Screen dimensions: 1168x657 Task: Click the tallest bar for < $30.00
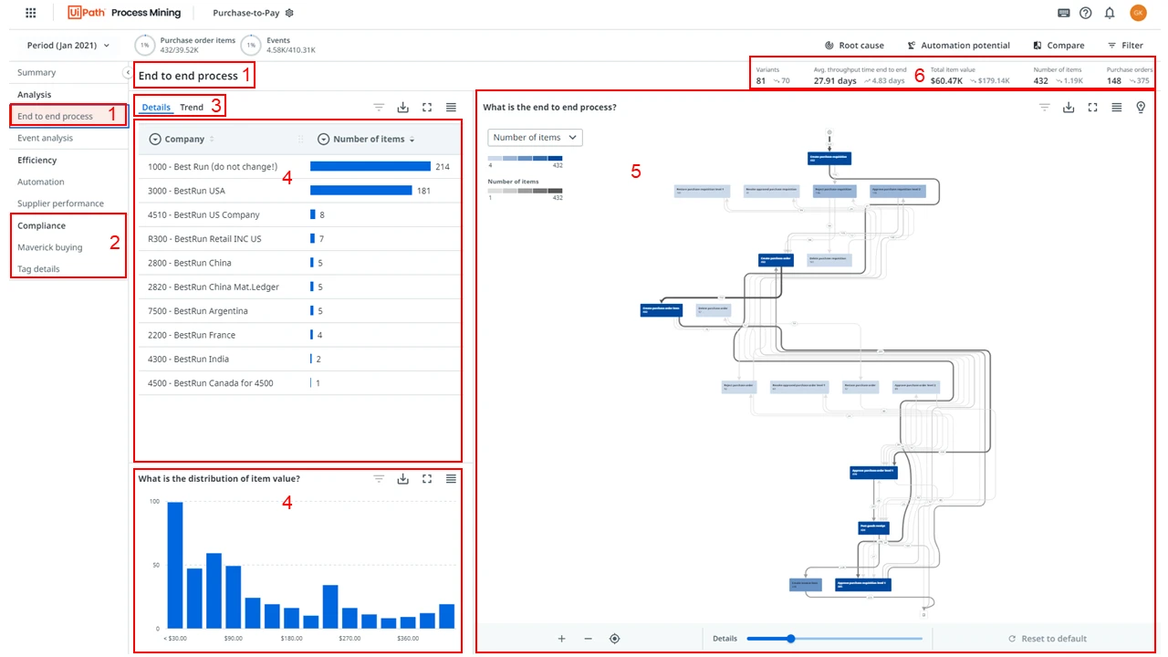(x=175, y=565)
